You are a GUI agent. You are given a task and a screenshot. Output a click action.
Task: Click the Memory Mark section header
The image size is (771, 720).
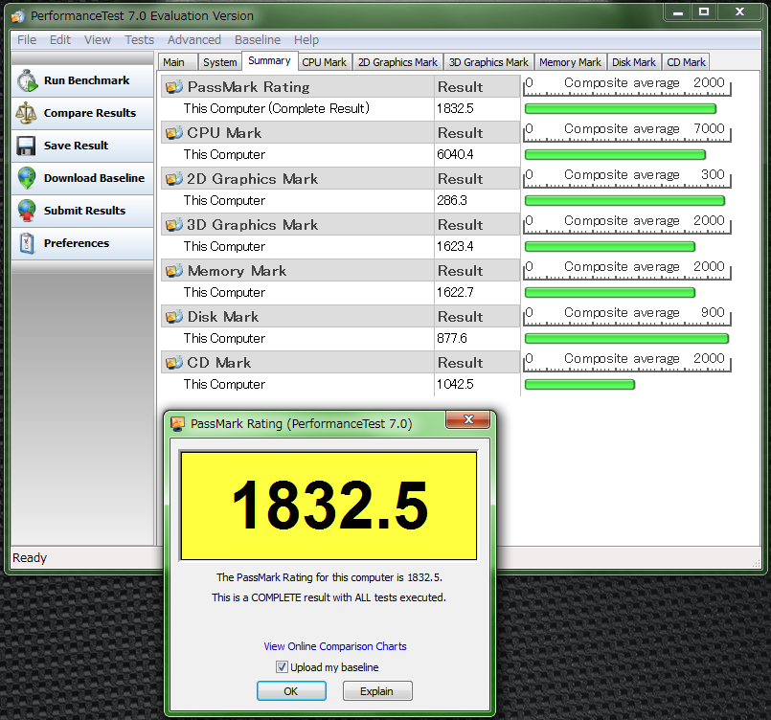pos(340,271)
